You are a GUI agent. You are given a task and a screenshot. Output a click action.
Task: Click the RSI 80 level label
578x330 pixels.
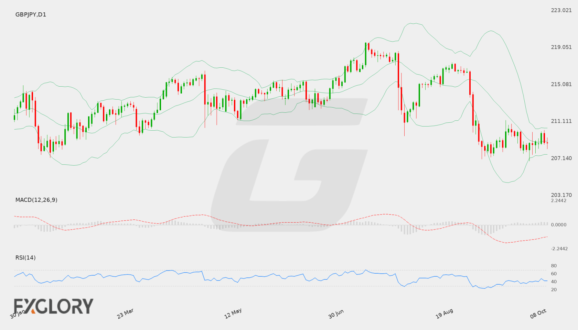point(554,266)
